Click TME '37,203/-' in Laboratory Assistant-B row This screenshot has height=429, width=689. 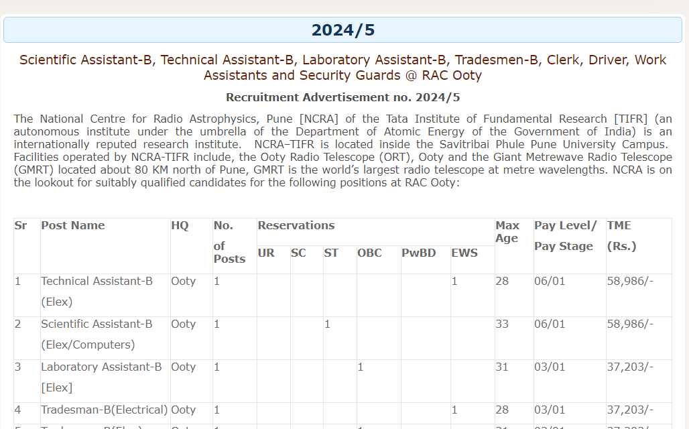click(x=630, y=367)
